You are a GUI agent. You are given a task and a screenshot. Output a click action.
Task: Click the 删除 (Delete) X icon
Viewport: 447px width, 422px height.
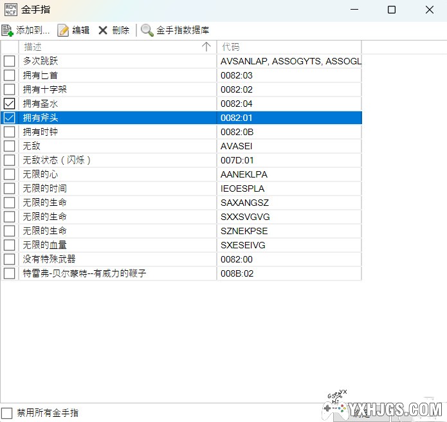point(103,30)
